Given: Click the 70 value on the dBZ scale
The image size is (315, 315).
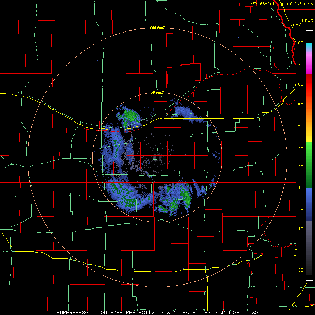Looking at the screenshot, I should [x=301, y=64].
